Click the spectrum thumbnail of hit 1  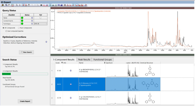[x=122, y=71]
